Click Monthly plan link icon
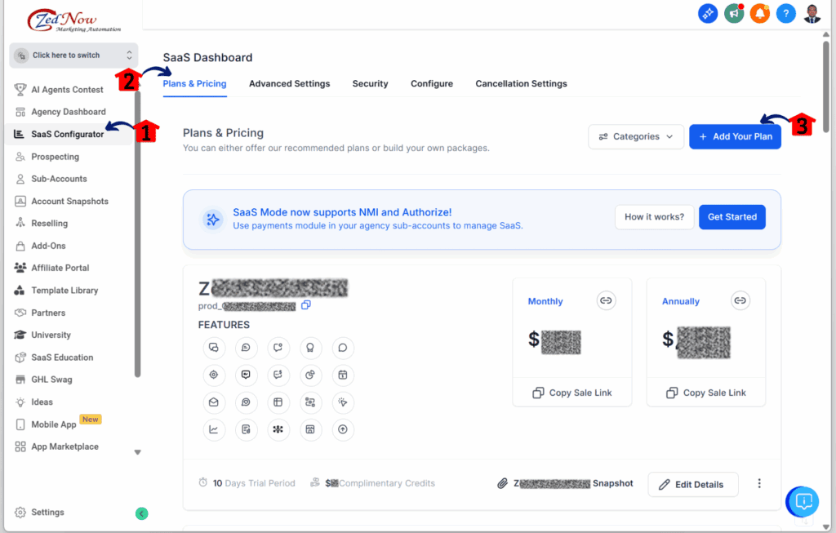Viewport: 836px width, 533px height. [606, 300]
